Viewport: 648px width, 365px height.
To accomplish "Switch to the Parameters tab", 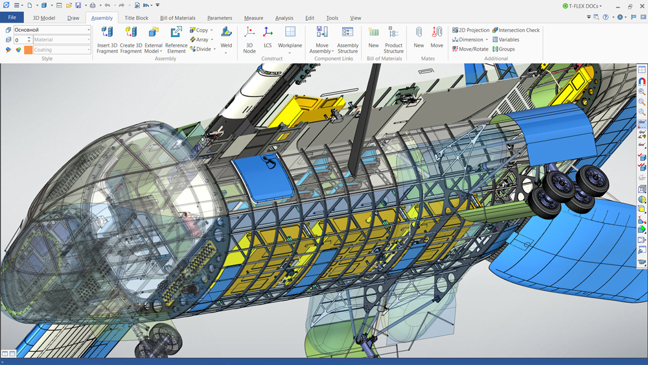I will click(220, 18).
